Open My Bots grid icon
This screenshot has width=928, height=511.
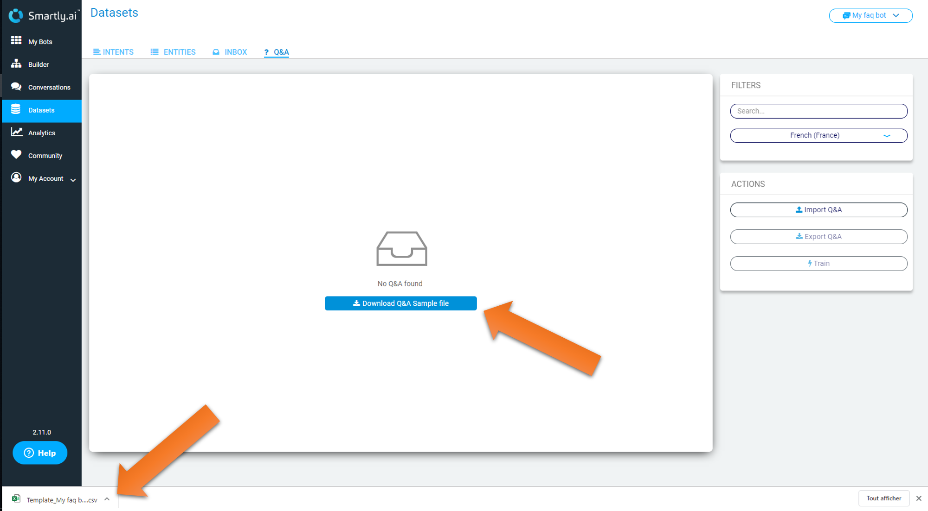click(x=16, y=41)
